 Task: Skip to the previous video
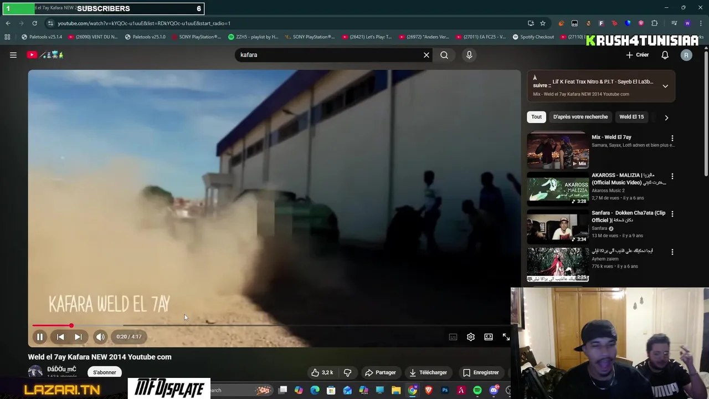(x=60, y=336)
